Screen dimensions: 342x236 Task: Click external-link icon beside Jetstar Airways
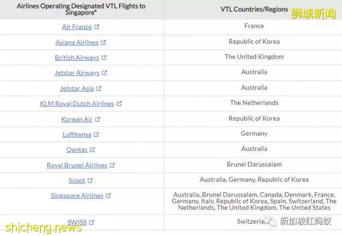[x=104, y=73]
